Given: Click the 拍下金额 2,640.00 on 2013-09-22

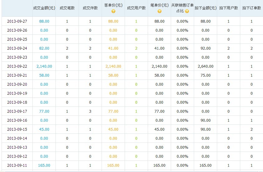Looking at the screenshot, I should (206, 66).
